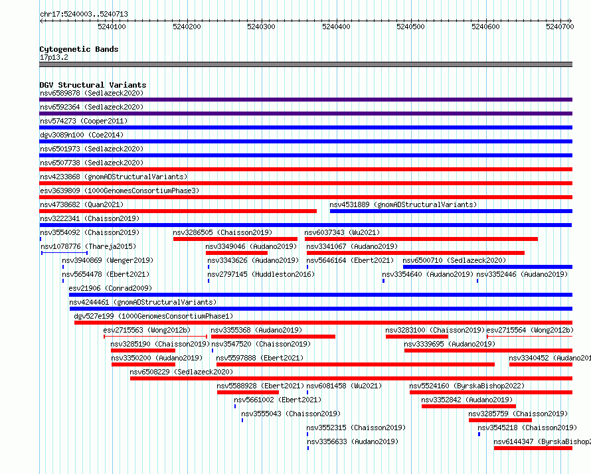
Task: Click nsv3222341 (Chaisson2019) label
Action: [90, 218]
